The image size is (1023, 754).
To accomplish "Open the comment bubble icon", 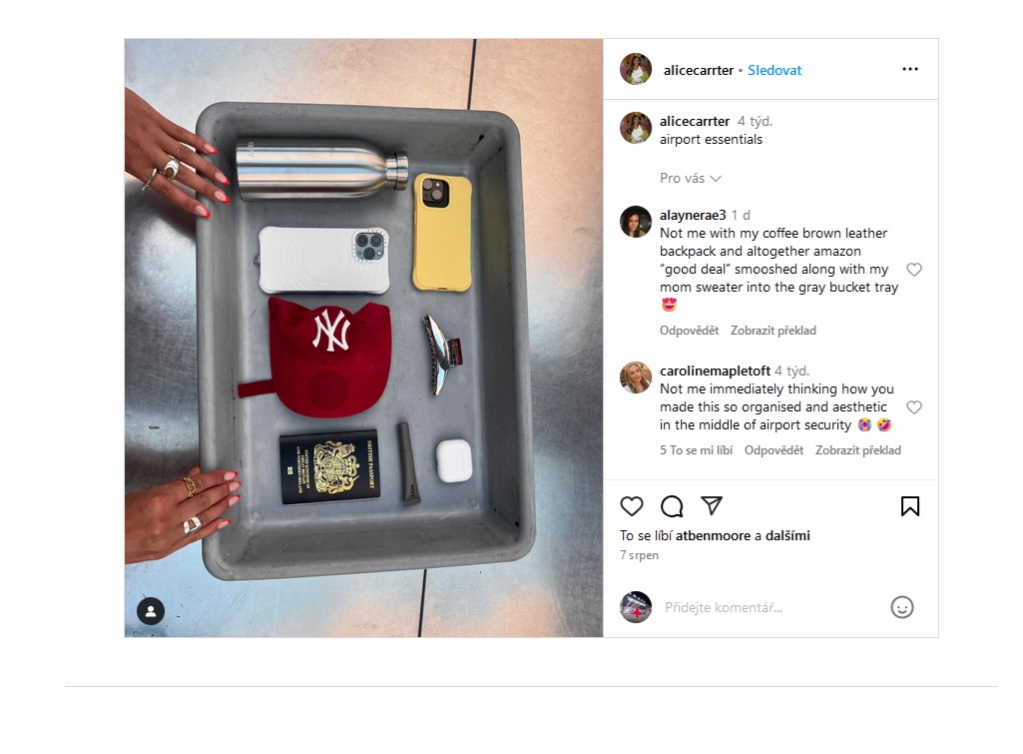I will (x=672, y=506).
